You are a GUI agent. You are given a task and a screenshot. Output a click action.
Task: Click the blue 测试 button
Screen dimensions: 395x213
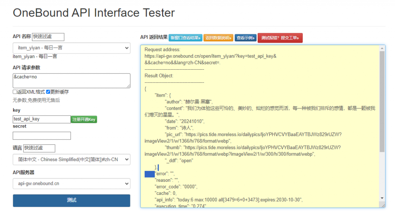pos(71,200)
